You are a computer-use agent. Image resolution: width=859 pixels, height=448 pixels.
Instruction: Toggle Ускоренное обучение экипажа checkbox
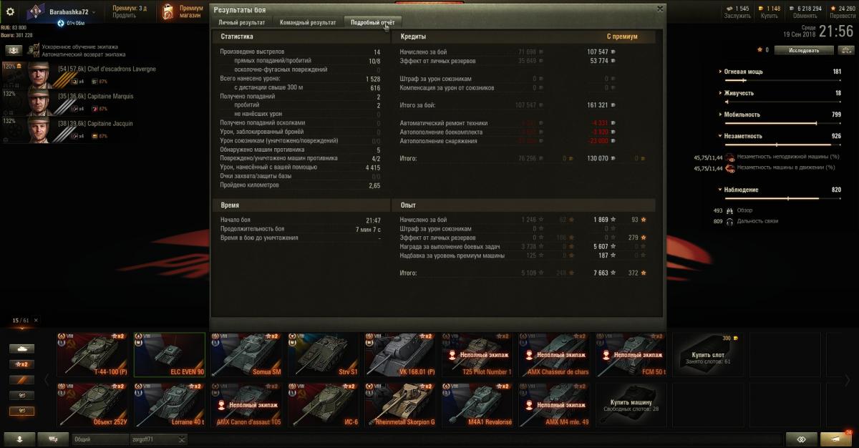pyautogui.click(x=37, y=47)
